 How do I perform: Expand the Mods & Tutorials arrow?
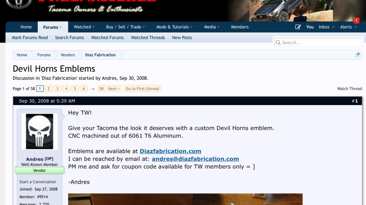[x=191, y=27]
